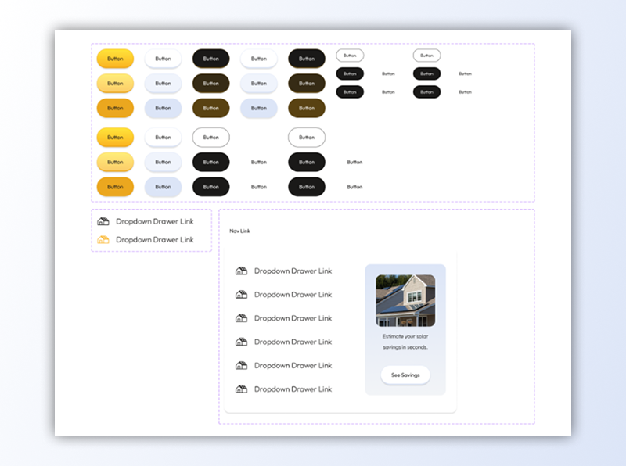This screenshot has height=466, width=626.
Task: Click the house icon on the third drawer link
Action: (243, 318)
